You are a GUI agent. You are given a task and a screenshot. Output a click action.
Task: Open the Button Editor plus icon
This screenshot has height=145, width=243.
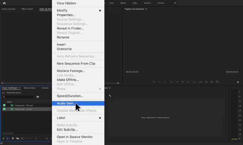coord(238,82)
